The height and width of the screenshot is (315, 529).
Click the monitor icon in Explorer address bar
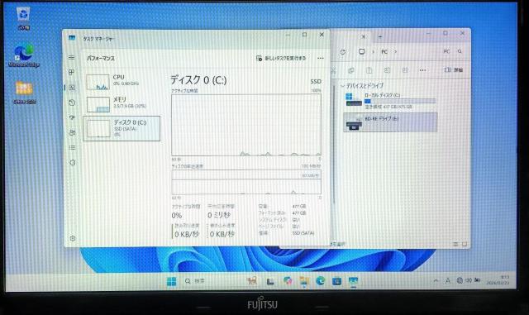(x=362, y=51)
